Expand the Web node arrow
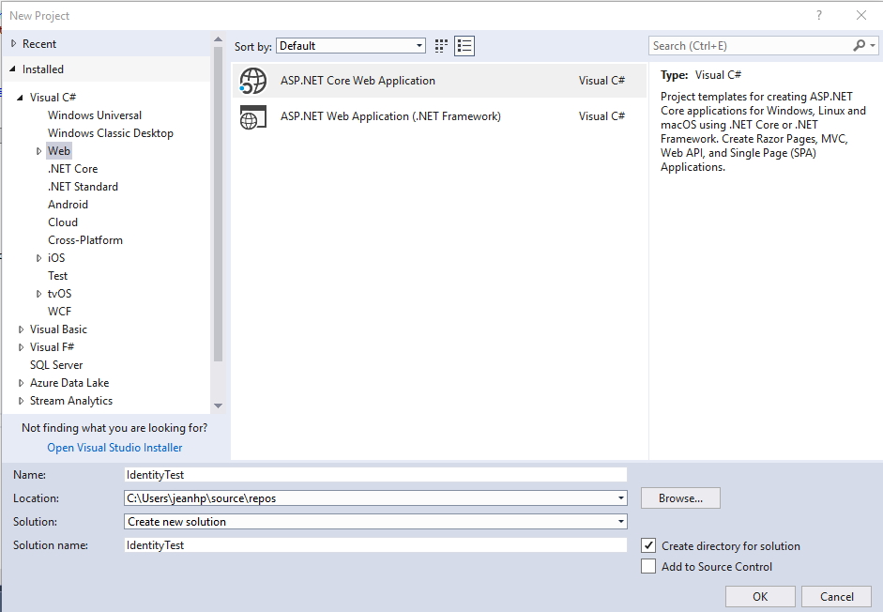This screenshot has height=612, width=883. (38, 151)
